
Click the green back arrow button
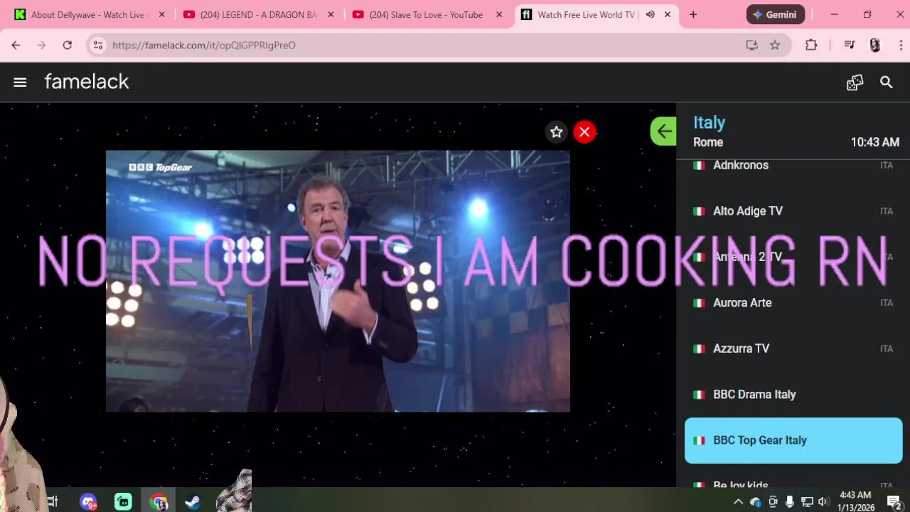tap(664, 131)
